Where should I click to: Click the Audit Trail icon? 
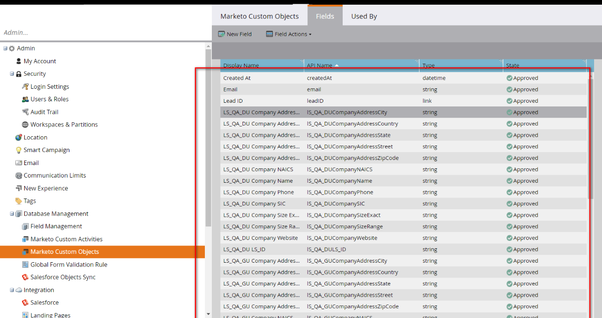pyautogui.click(x=26, y=112)
